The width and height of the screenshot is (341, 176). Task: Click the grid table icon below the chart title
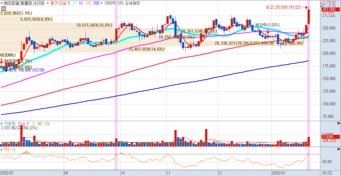pos(3,8)
